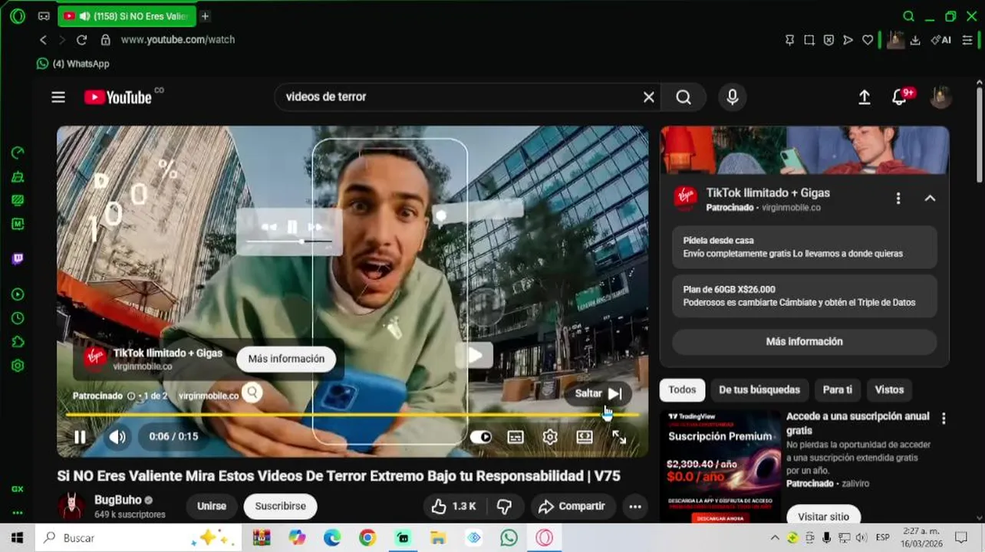Select the Vistos chip
Screen dimensions: 985x552
click(x=889, y=390)
